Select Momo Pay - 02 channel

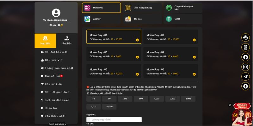click(170, 37)
